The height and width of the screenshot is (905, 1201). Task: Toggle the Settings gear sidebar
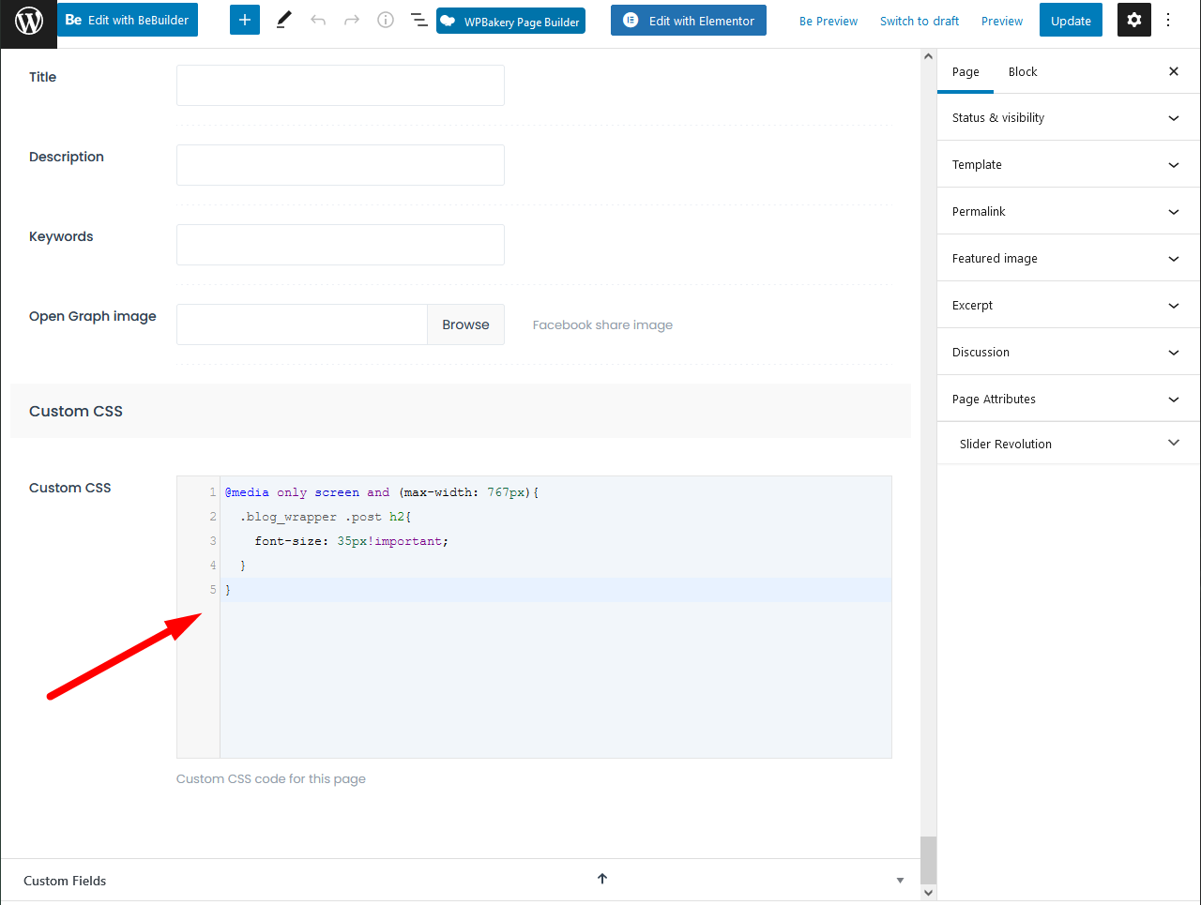click(1134, 20)
